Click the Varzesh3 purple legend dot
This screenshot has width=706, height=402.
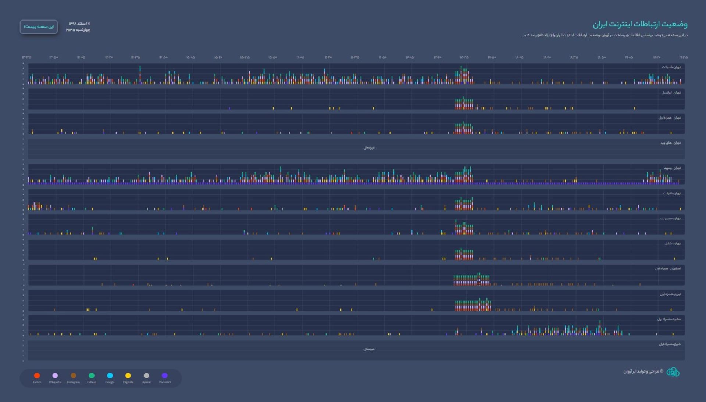(x=164, y=376)
